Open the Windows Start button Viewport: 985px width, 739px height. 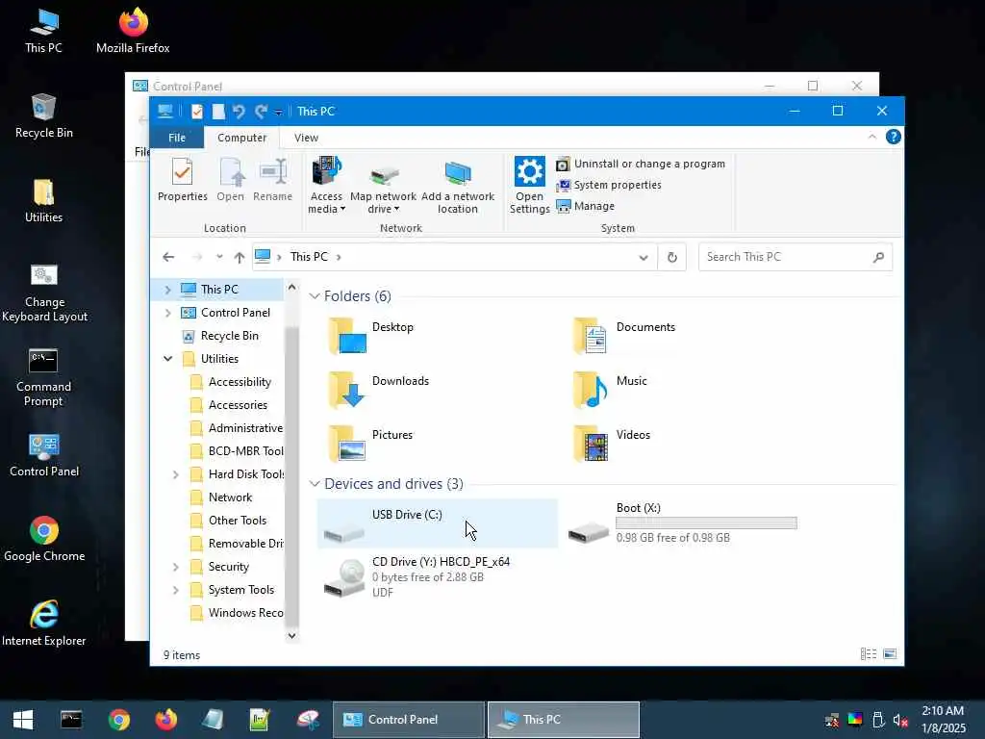23,720
